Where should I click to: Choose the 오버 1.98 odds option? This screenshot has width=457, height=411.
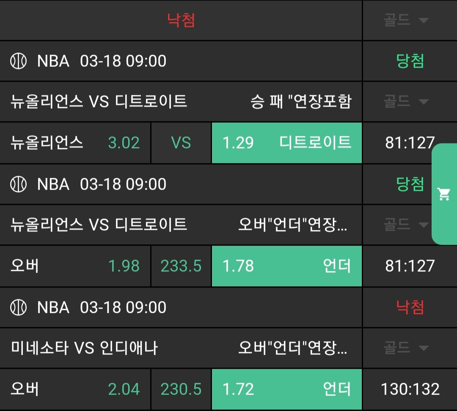75,266
